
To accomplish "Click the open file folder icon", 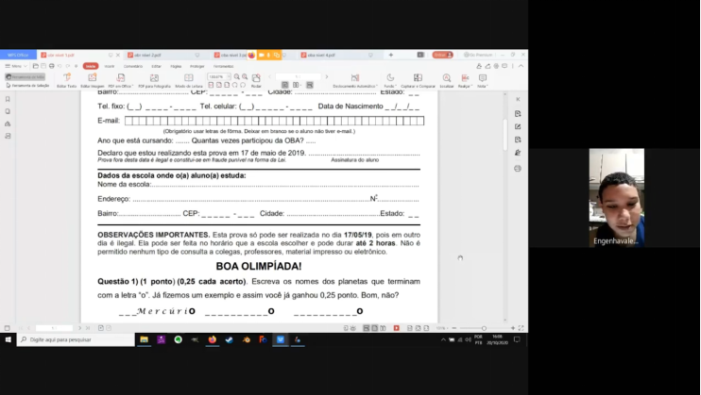I will [35, 66].
